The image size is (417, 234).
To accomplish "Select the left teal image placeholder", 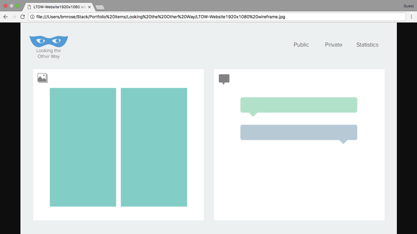I will coord(83,147).
